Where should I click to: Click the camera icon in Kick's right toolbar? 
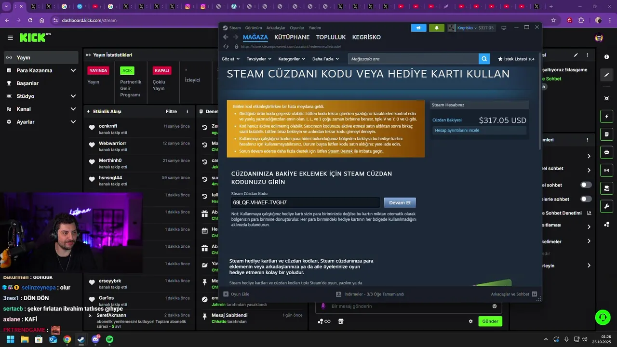point(606,188)
